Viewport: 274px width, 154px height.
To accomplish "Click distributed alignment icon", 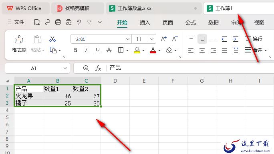I will [236, 50].
